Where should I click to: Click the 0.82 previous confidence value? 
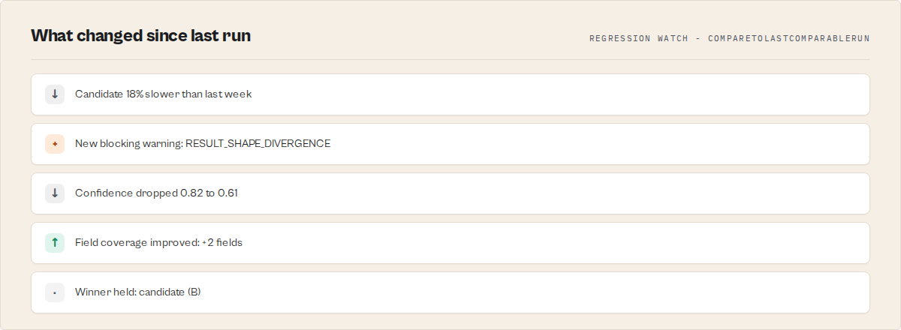(191, 193)
